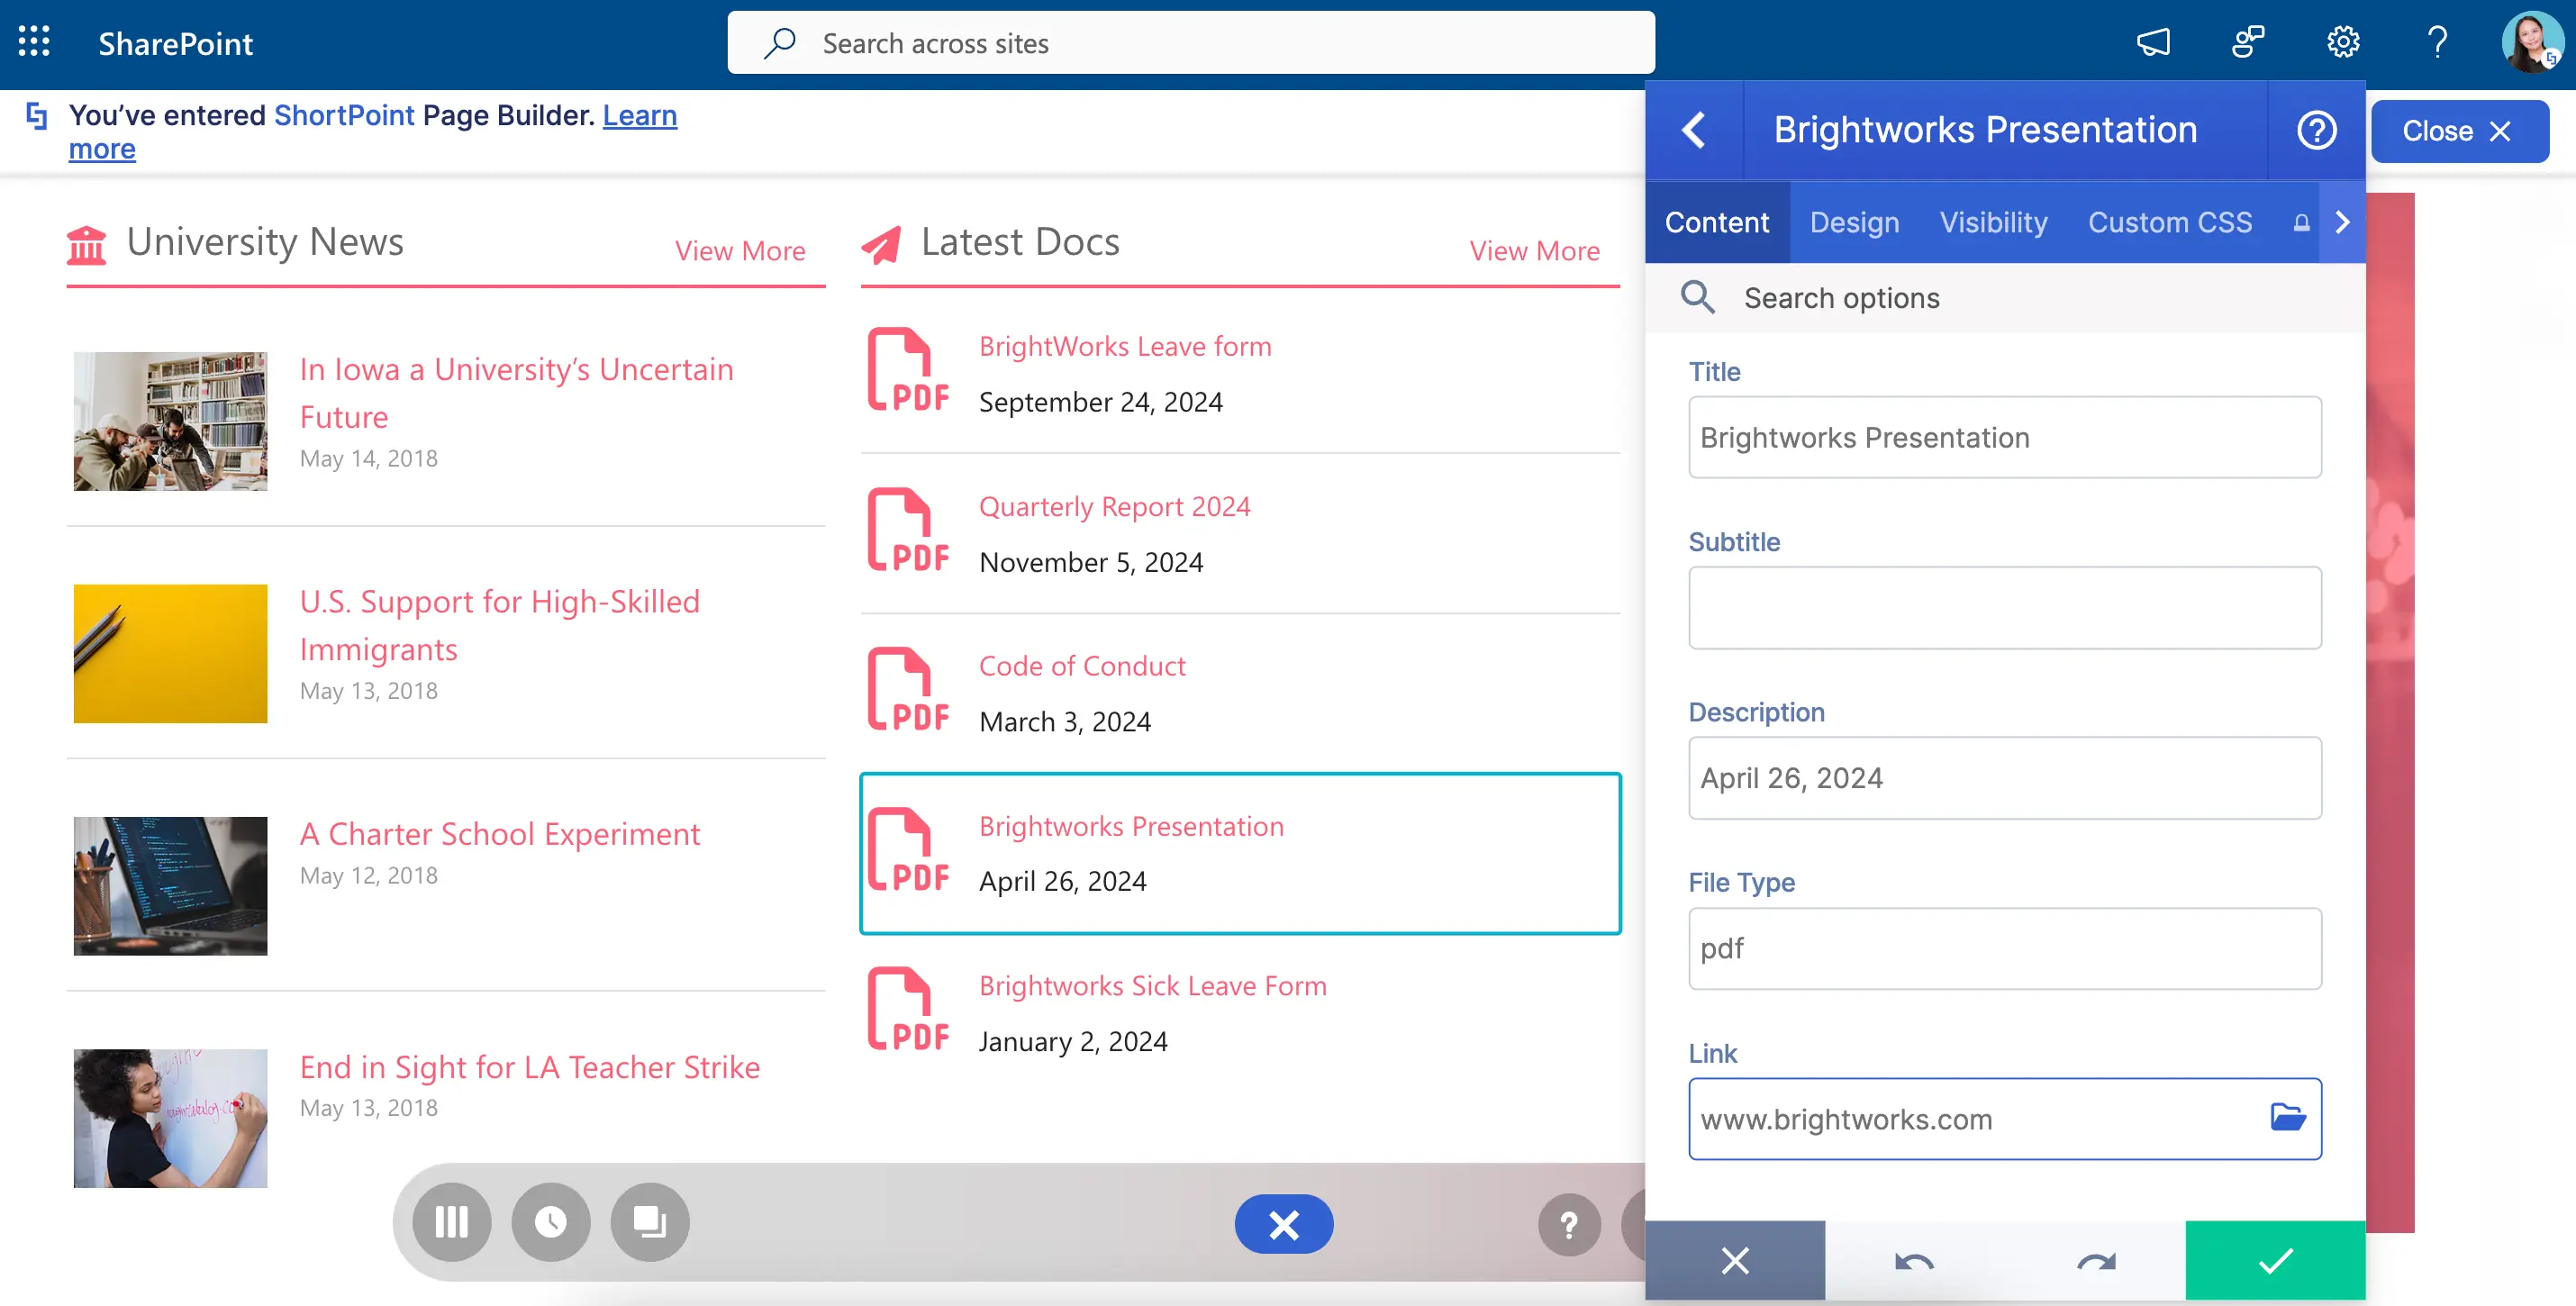
Task: Open the Quarterly Report 2024 document
Action: pyautogui.click(x=1114, y=506)
